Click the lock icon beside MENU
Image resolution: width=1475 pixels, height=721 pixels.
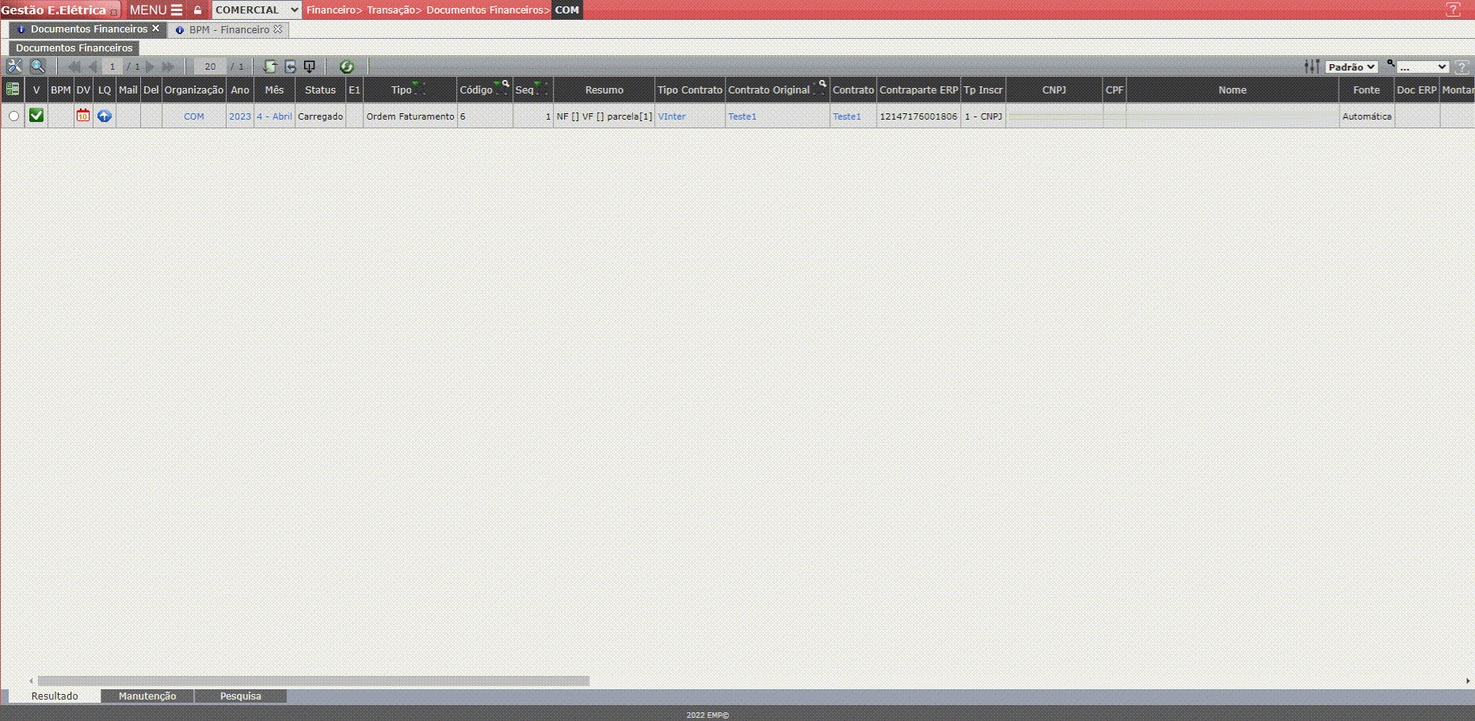[x=198, y=10]
